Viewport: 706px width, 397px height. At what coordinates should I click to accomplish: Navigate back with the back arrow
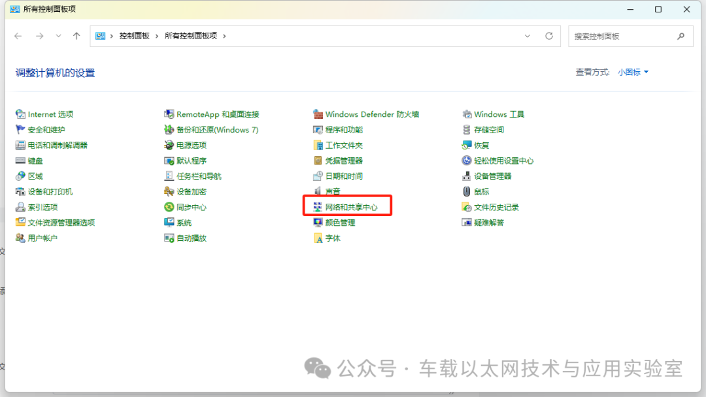click(x=18, y=36)
